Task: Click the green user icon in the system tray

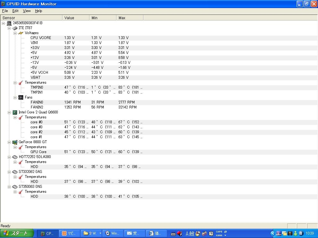Action: [x=296, y=233]
